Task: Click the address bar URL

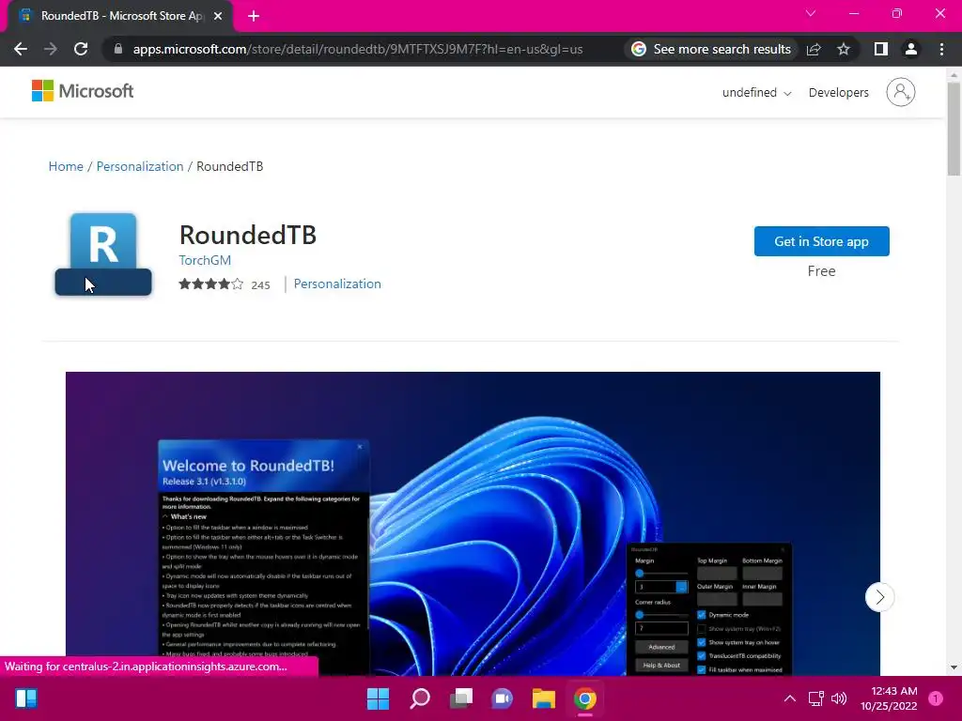Action: pos(358,49)
